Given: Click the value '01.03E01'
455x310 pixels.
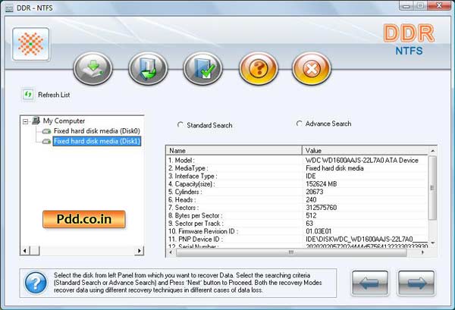Looking at the screenshot, I should 318,231.
